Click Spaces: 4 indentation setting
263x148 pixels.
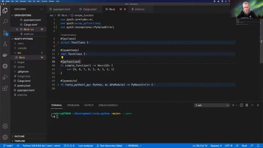pos(216,146)
